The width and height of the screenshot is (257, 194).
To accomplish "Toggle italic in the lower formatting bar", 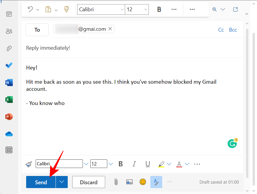I will 134,164.
